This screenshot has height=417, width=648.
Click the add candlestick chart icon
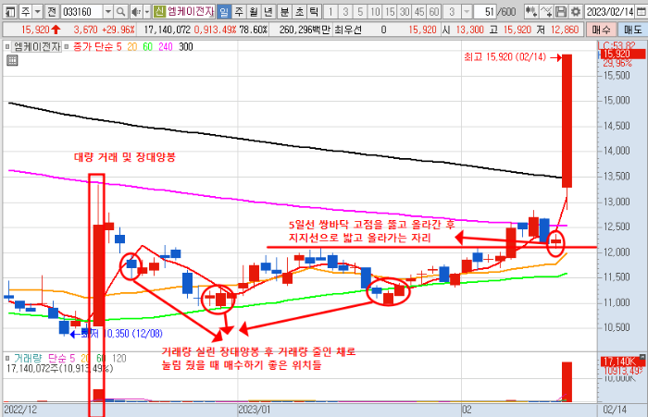pos(531,12)
